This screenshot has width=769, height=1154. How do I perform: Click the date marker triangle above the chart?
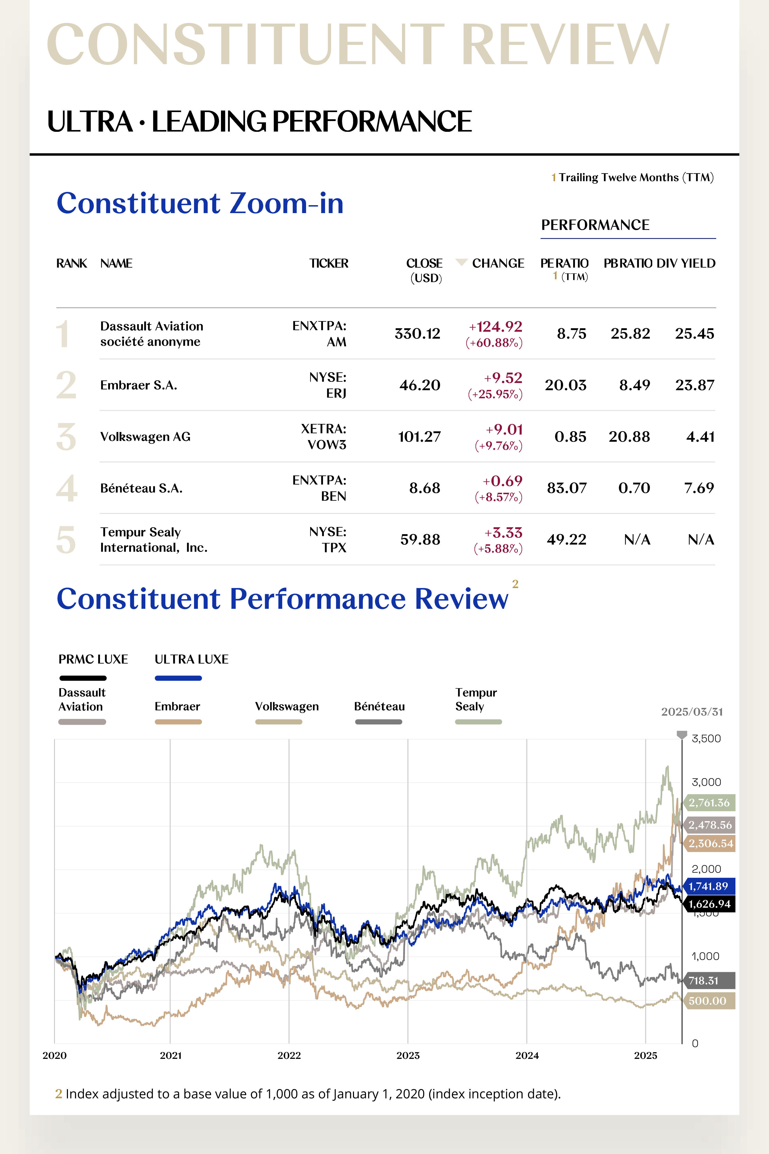point(682,735)
